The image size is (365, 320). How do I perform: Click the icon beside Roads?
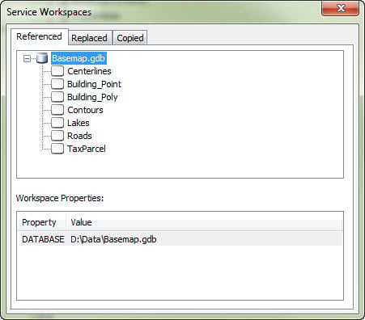(x=57, y=136)
